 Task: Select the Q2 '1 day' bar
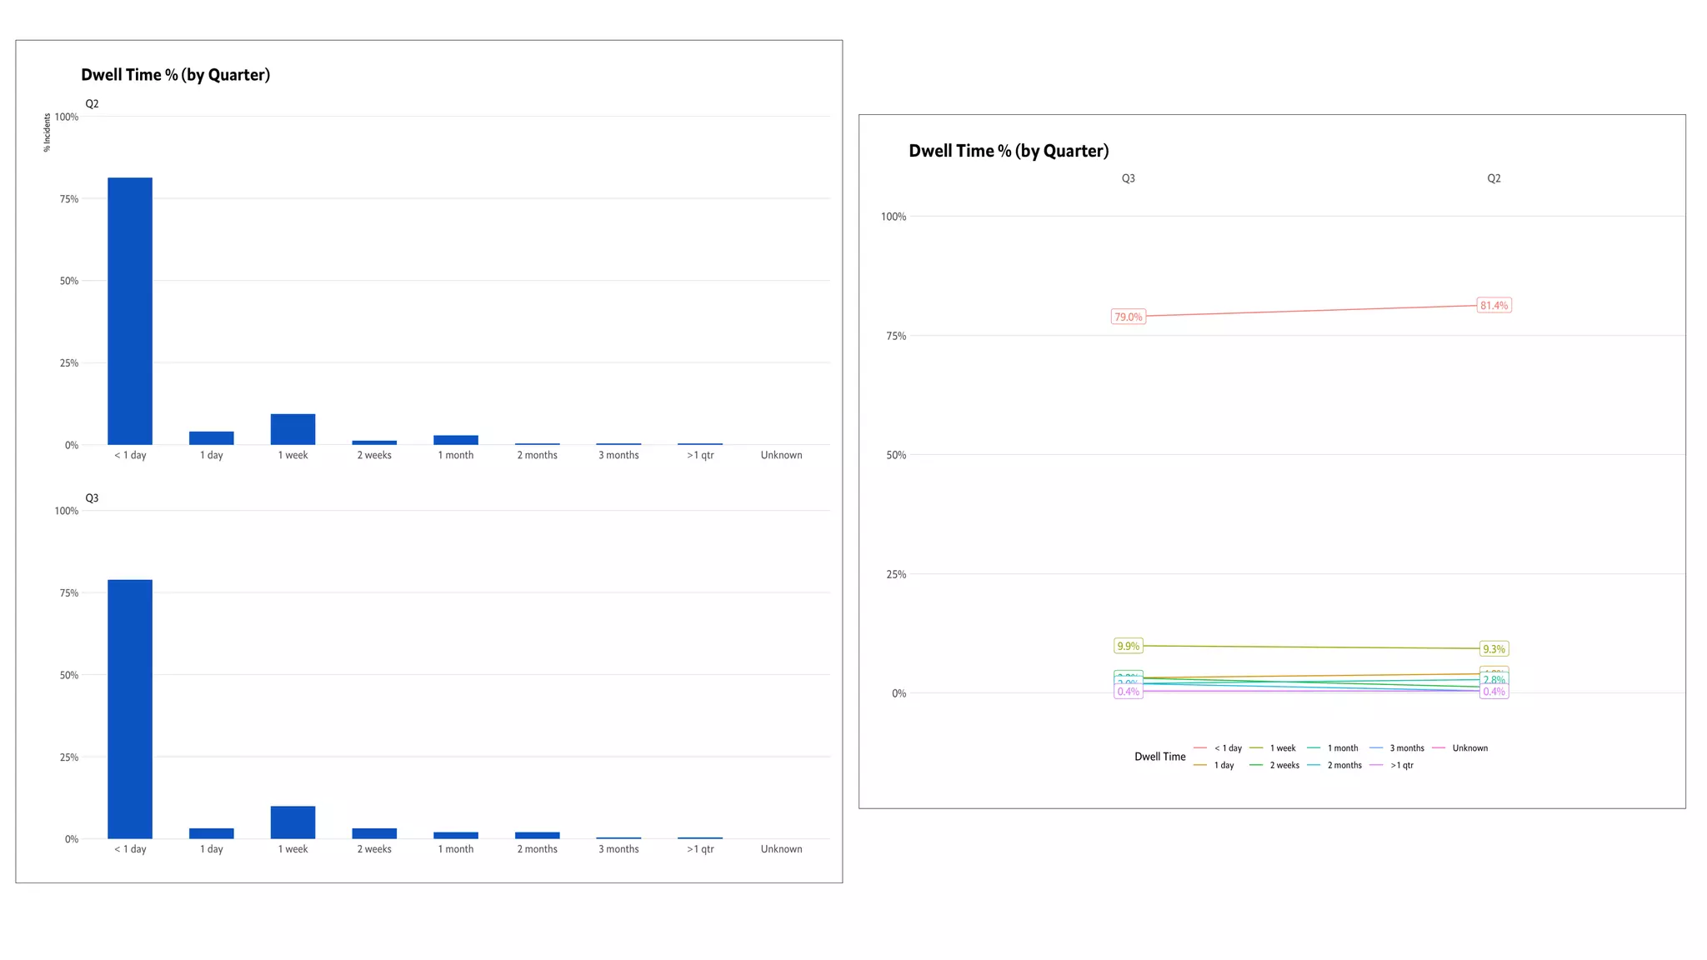(212, 438)
